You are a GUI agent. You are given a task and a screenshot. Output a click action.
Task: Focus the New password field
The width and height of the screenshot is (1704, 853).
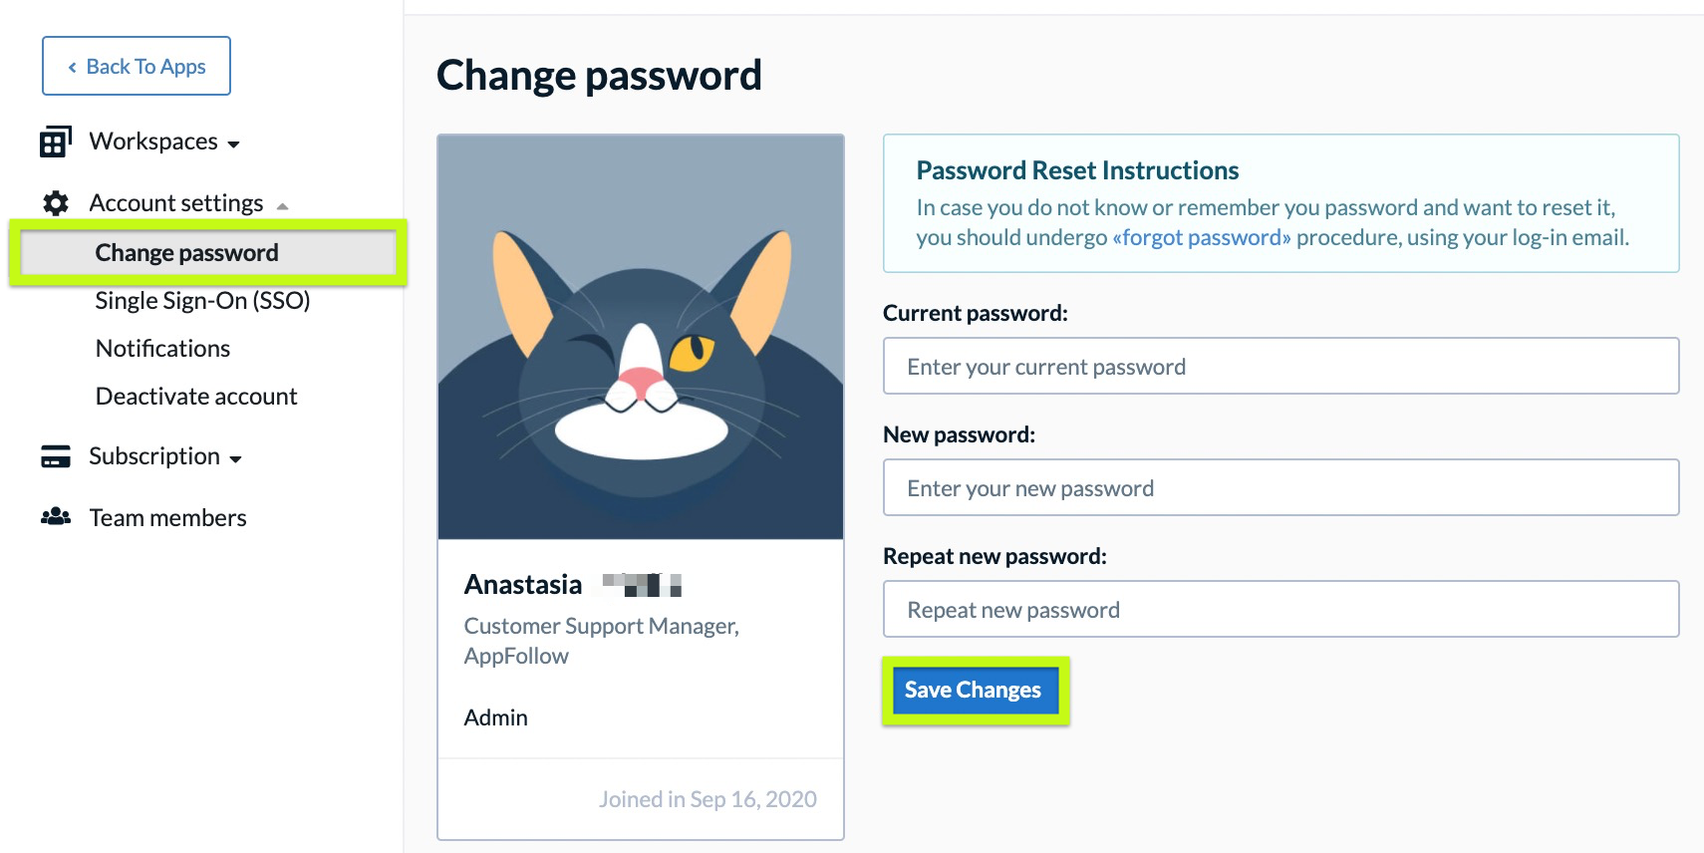click(x=1280, y=487)
